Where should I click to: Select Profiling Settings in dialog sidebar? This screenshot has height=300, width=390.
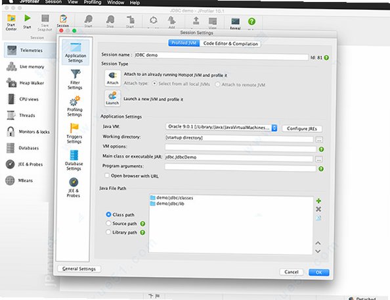[75, 107]
